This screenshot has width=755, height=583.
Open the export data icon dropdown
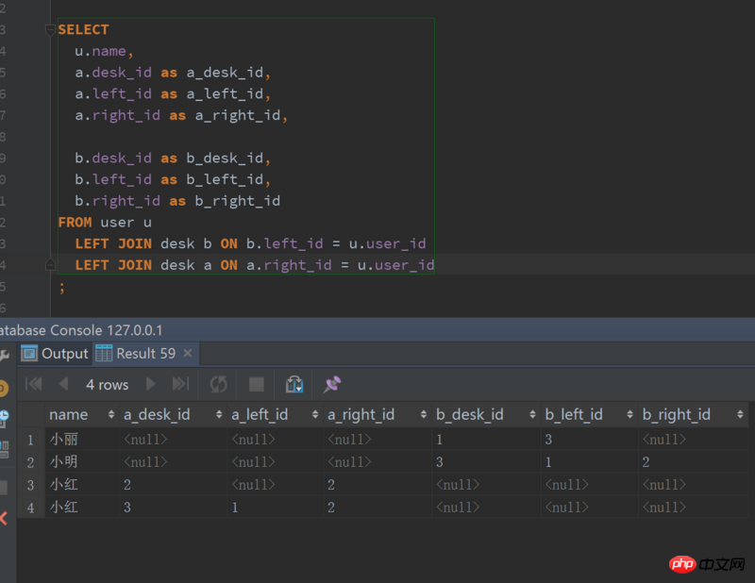(294, 384)
